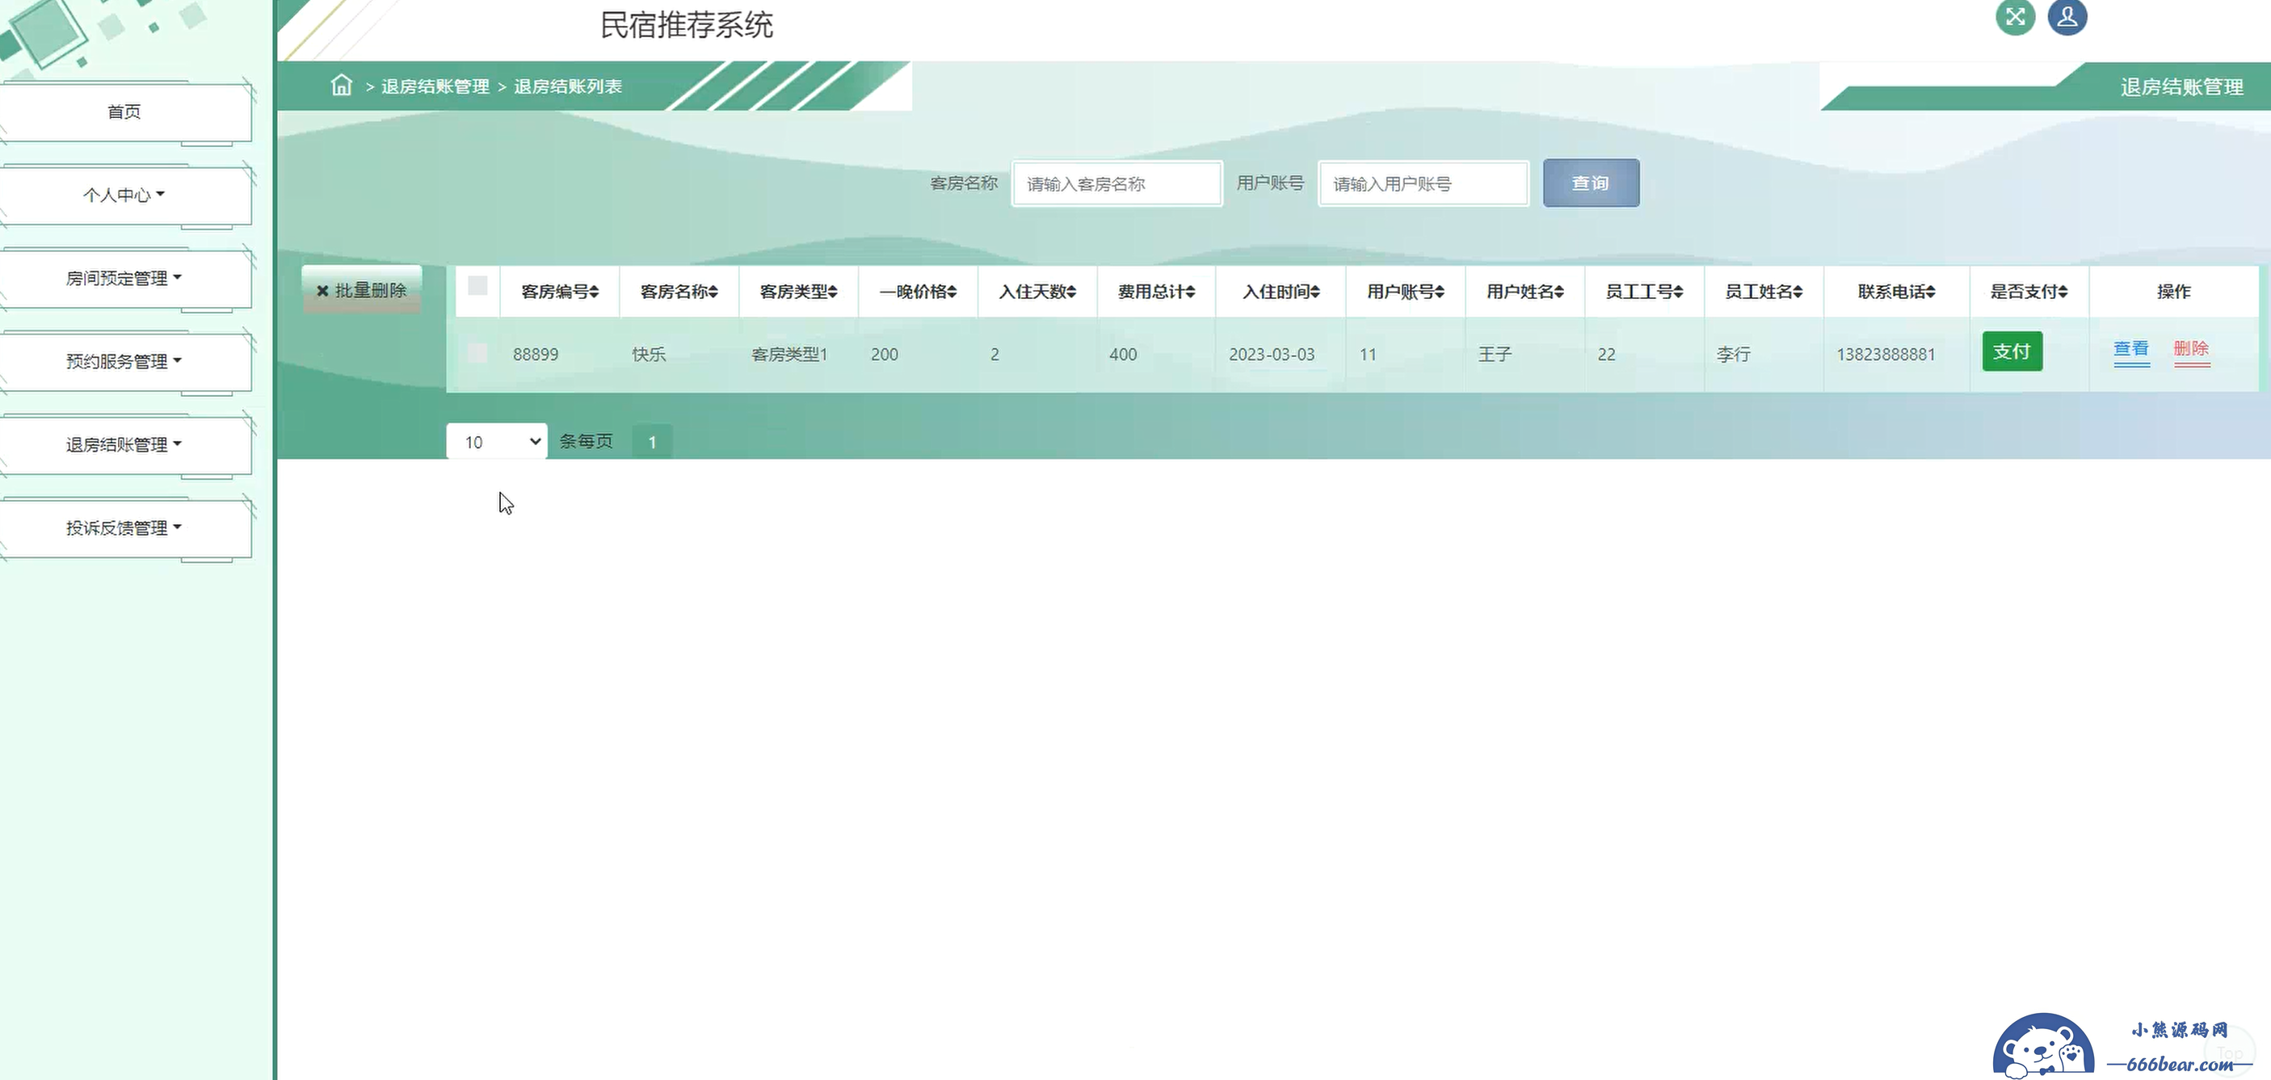Sort by 一晚价格 column arrows
The width and height of the screenshot is (2271, 1080).
click(x=953, y=292)
